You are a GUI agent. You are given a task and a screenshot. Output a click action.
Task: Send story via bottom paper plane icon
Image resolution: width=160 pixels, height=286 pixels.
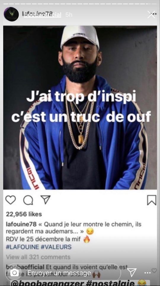[x=132, y=273]
